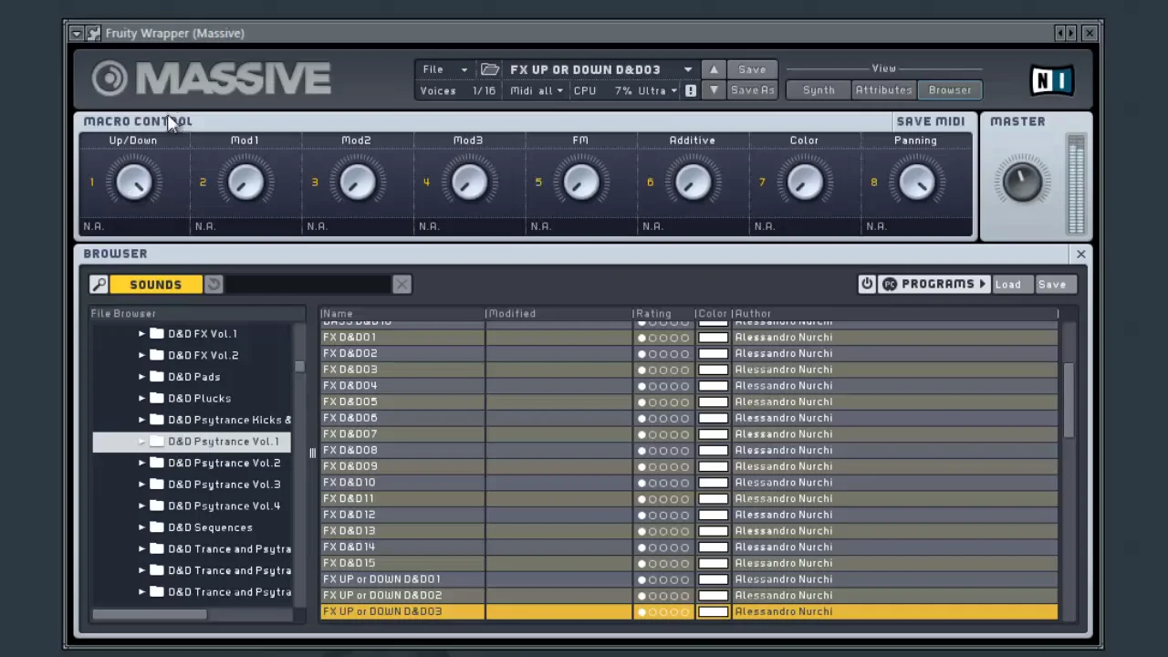Switch to the Browser view
Screen dimensions: 1168x657
(950, 90)
